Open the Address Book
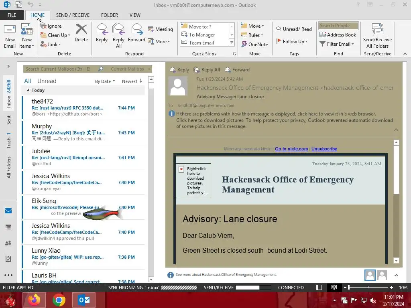This screenshot has height=308, width=411. pos(338,34)
